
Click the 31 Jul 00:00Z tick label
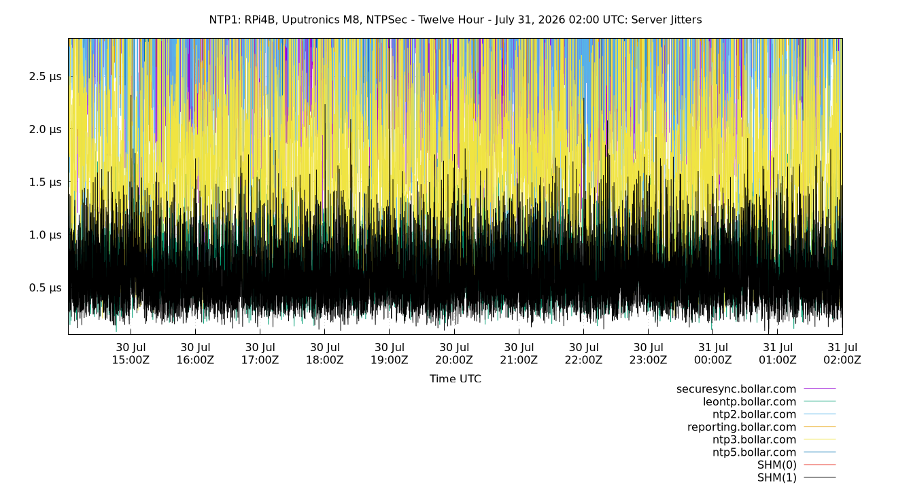(712, 354)
